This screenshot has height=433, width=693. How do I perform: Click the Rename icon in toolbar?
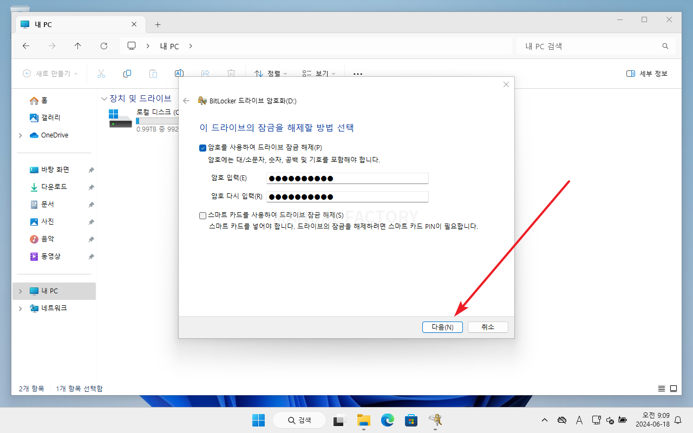tap(179, 73)
